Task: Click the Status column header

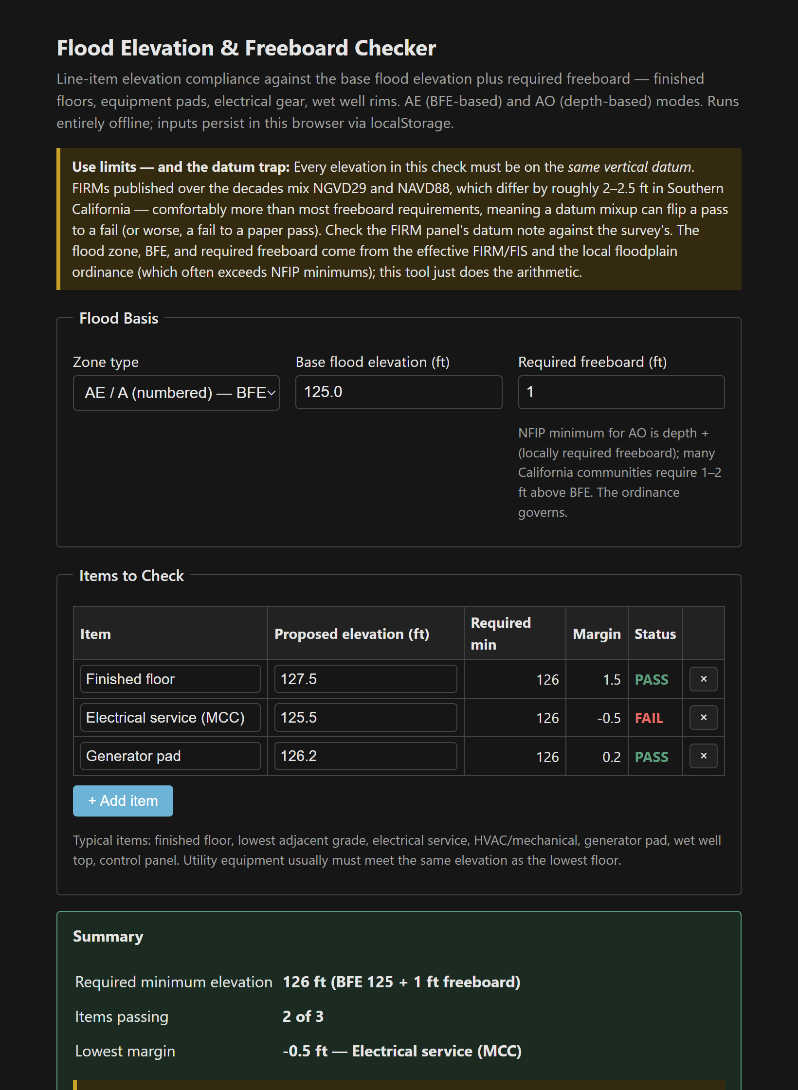Action: coord(655,634)
